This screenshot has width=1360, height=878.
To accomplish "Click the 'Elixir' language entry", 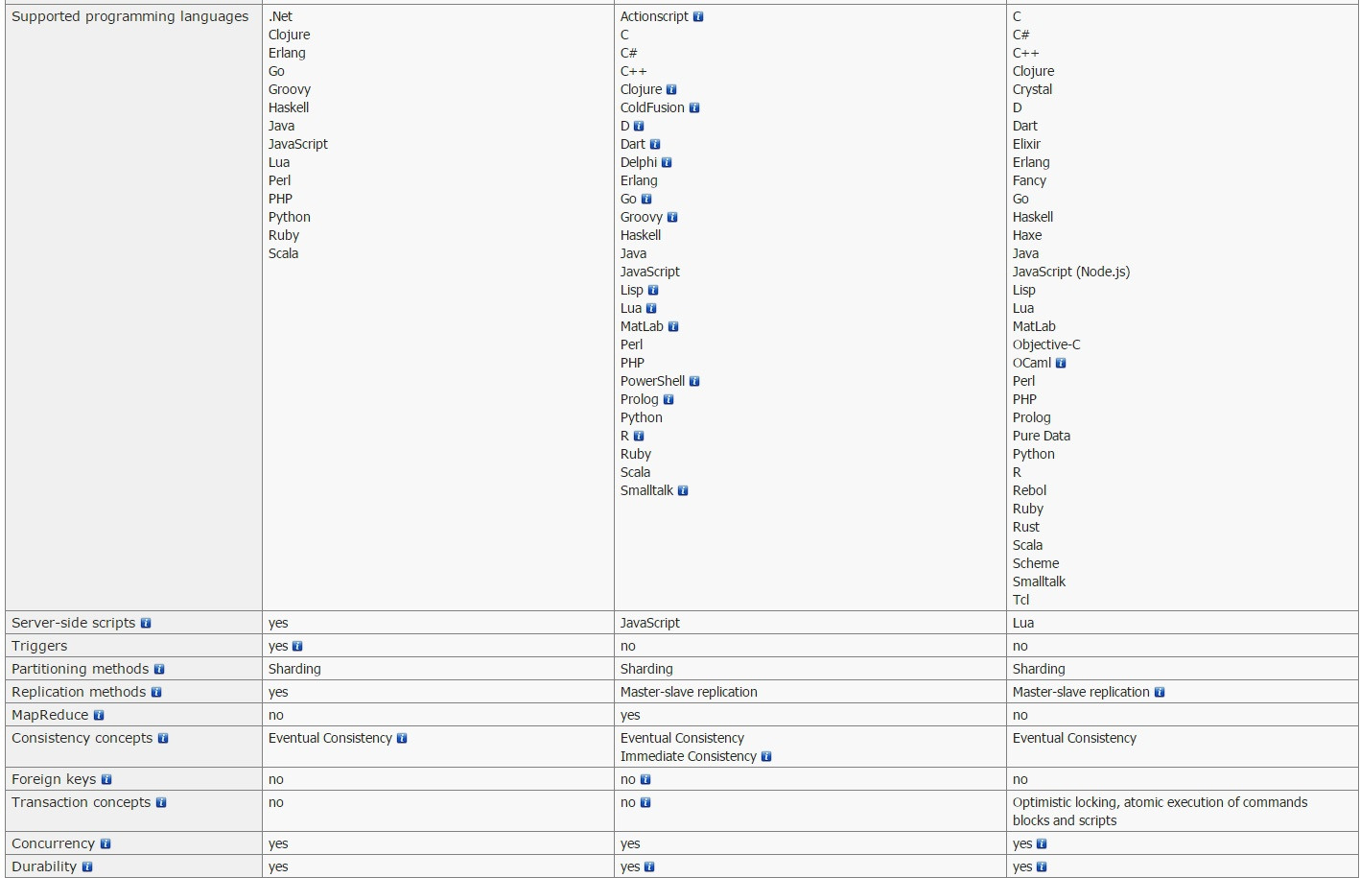I will click(x=1026, y=144).
